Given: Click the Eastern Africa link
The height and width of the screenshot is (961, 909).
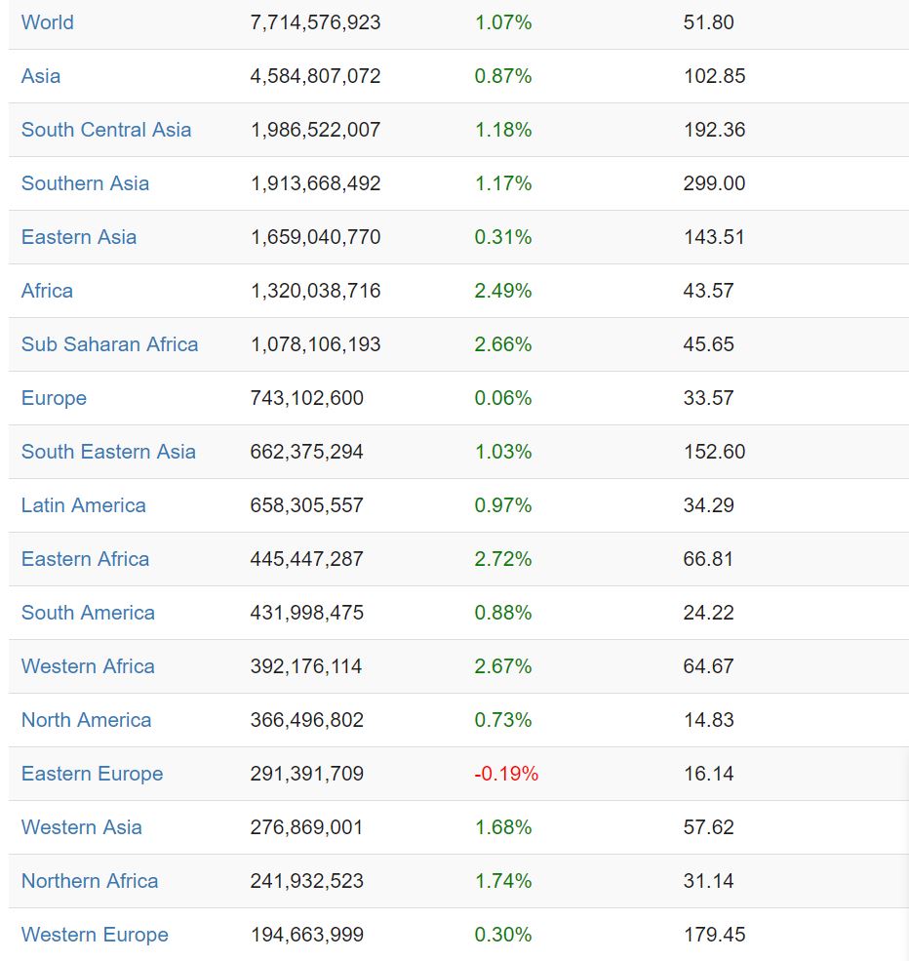Looking at the screenshot, I should click(85, 559).
